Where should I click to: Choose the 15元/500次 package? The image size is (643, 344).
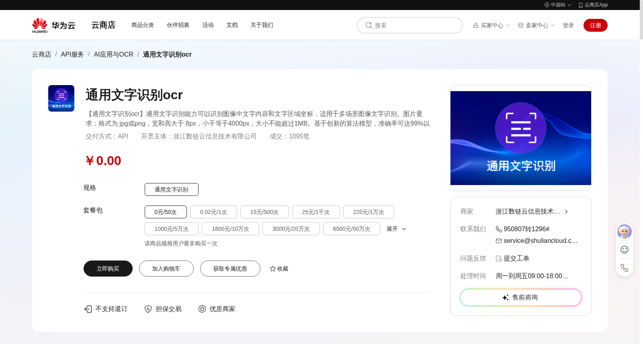pos(264,212)
